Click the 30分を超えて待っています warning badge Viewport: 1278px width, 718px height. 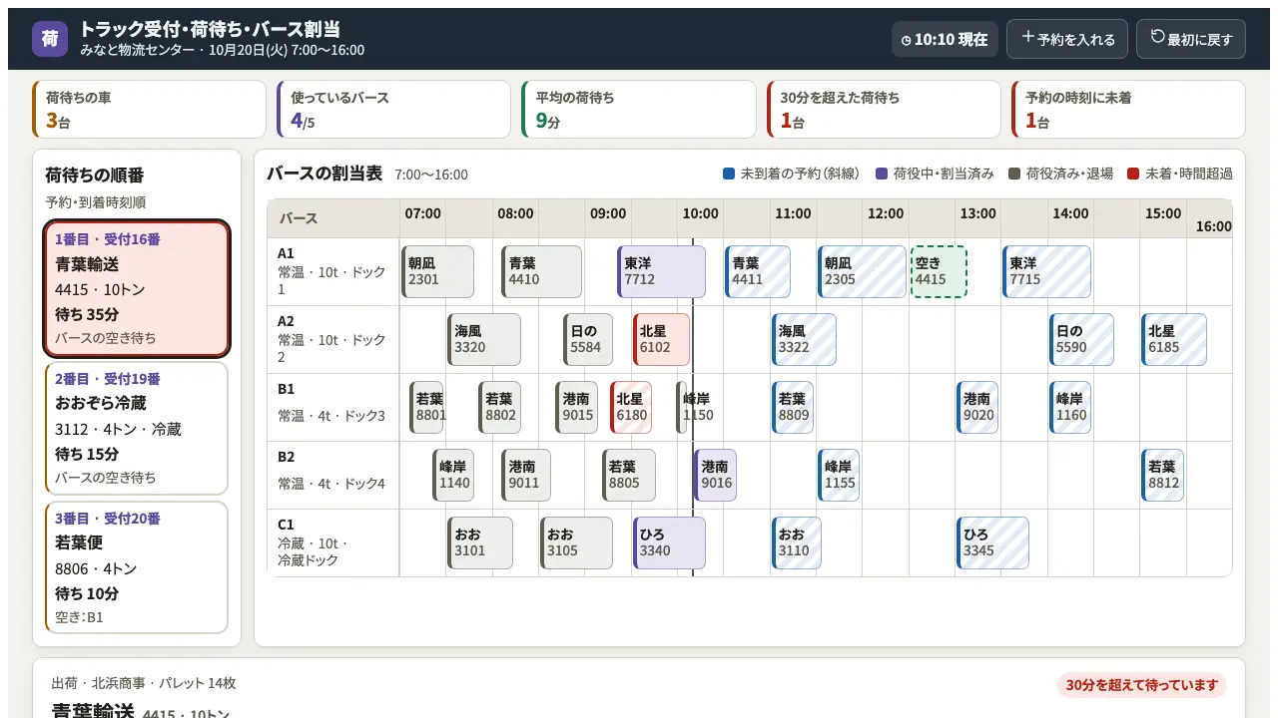click(1141, 685)
